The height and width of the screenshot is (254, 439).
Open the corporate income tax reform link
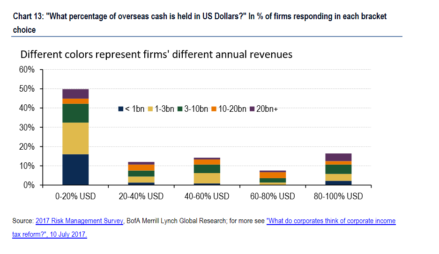[x=331, y=221]
